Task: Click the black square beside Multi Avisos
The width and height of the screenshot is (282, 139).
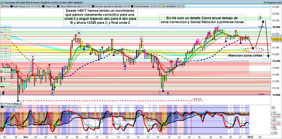Action: [12, 5]
